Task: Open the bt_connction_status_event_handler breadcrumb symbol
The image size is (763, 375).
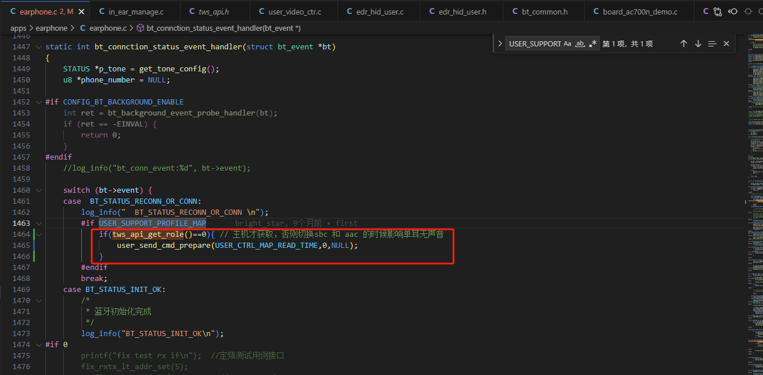Action: click(x=218, y=28)
